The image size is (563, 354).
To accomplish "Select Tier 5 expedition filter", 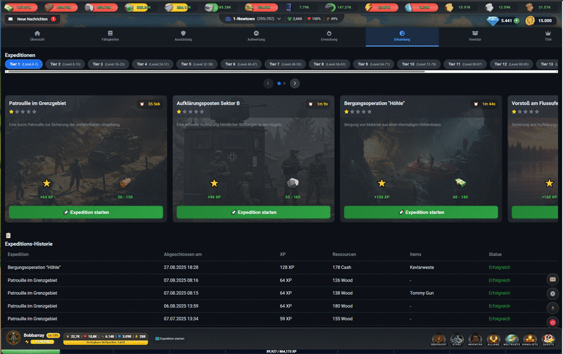I will [x=197, y=64].
